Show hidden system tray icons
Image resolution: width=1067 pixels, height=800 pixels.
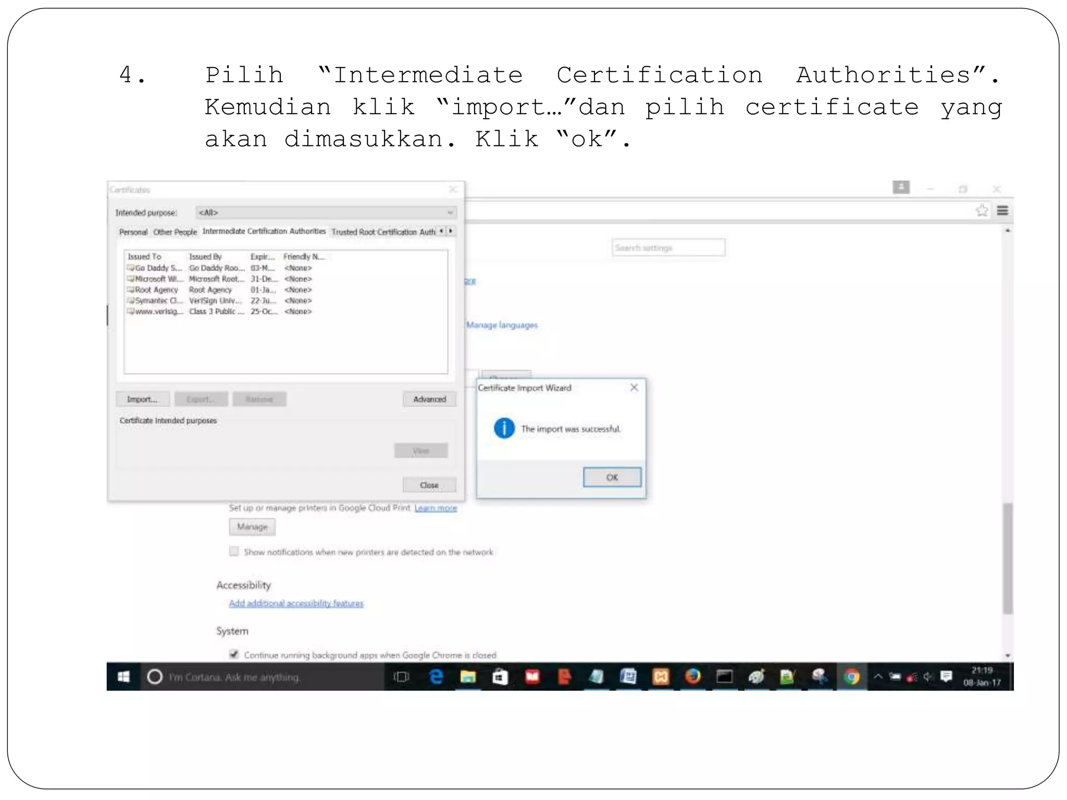(878, 677)
